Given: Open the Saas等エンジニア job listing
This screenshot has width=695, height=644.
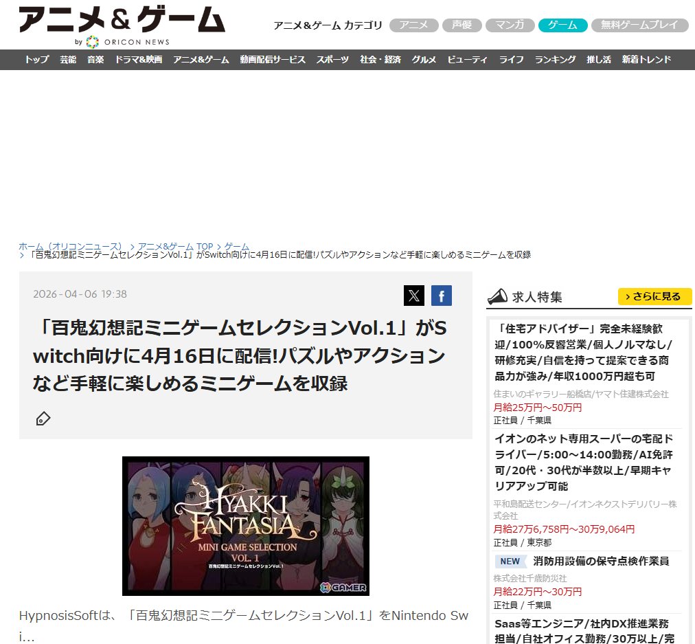Looking at the screenshot, I should click(x=584, y=630).
